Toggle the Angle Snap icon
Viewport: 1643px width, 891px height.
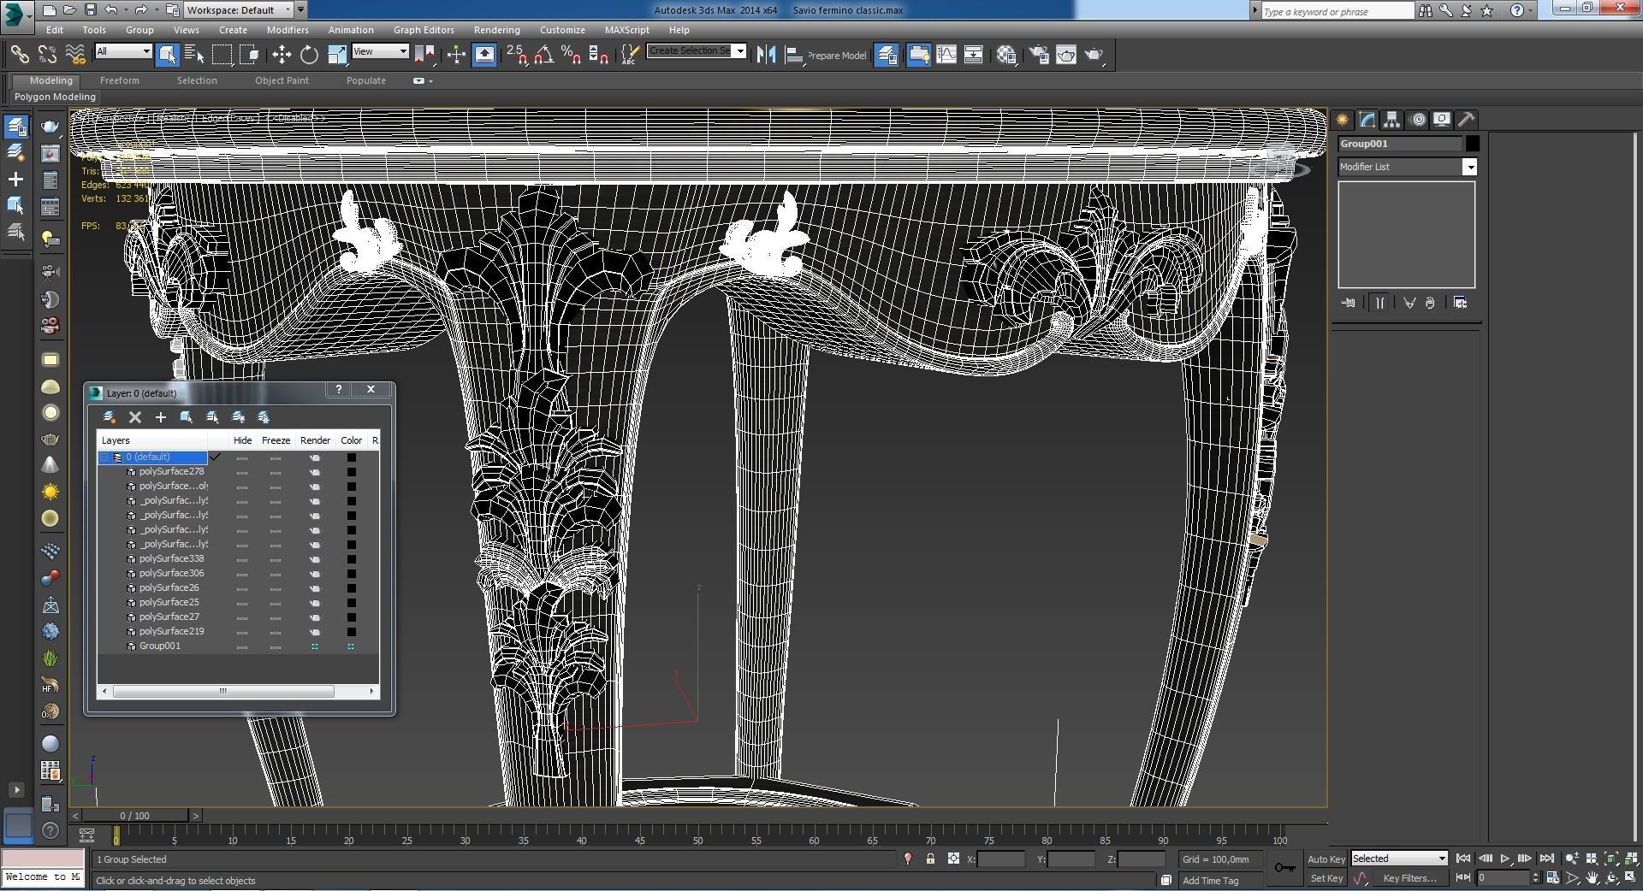pos(543,55)
